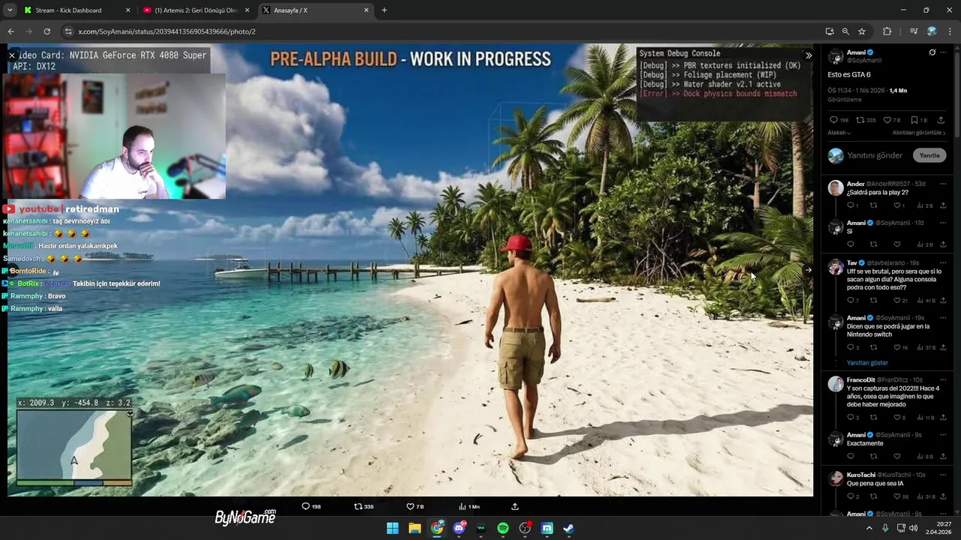Go back in browser
This screenshot has width=961, height=540.
(x=11, y=31)
